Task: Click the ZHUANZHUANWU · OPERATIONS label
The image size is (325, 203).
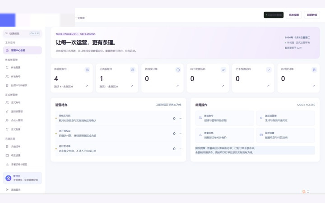Action: point(75,34)
